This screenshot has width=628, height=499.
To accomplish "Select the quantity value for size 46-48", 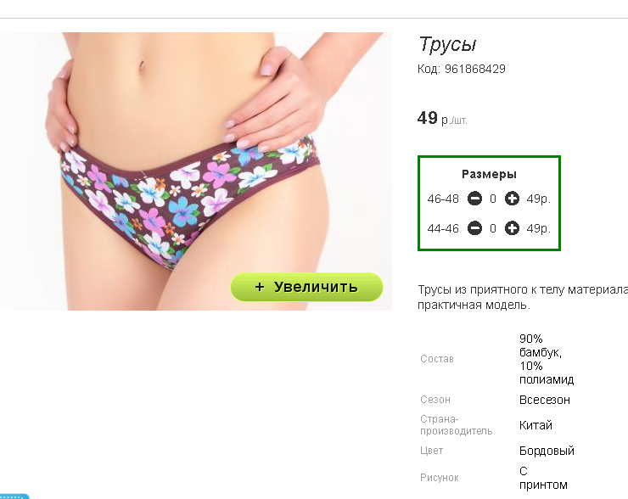I will coord(493,199).
